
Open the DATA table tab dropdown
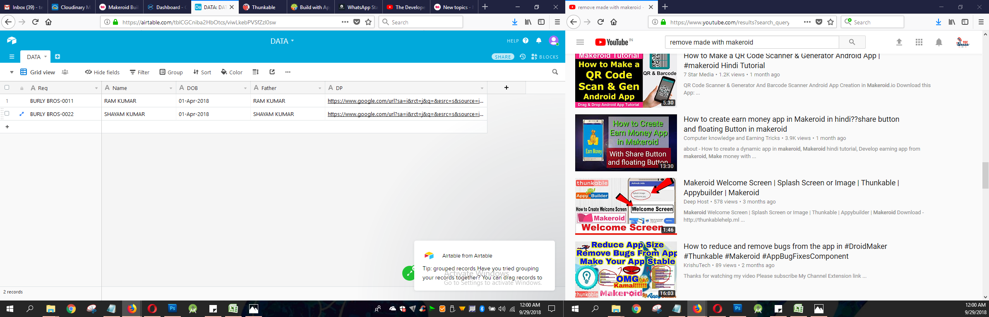46,57
